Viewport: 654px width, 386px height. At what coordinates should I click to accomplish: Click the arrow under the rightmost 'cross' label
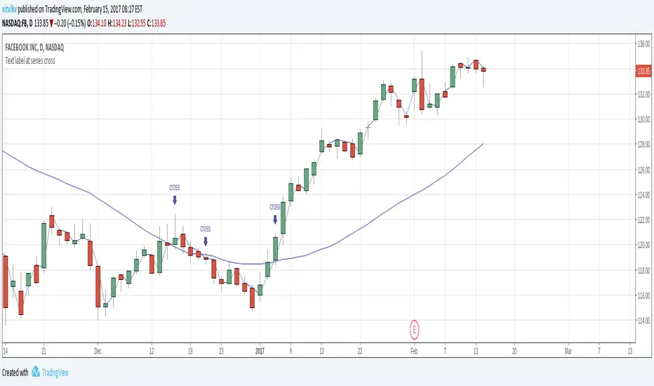click(275, 220)
